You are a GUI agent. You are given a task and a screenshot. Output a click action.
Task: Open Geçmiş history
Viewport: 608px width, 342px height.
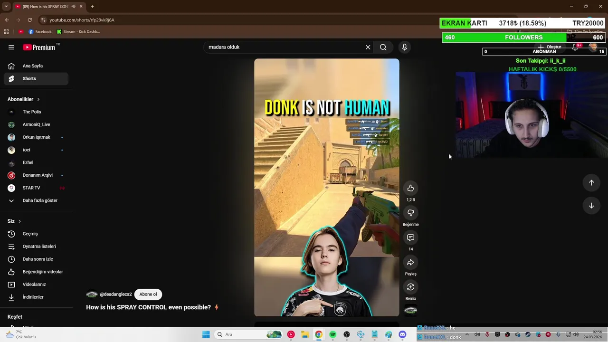pos(36,234)
